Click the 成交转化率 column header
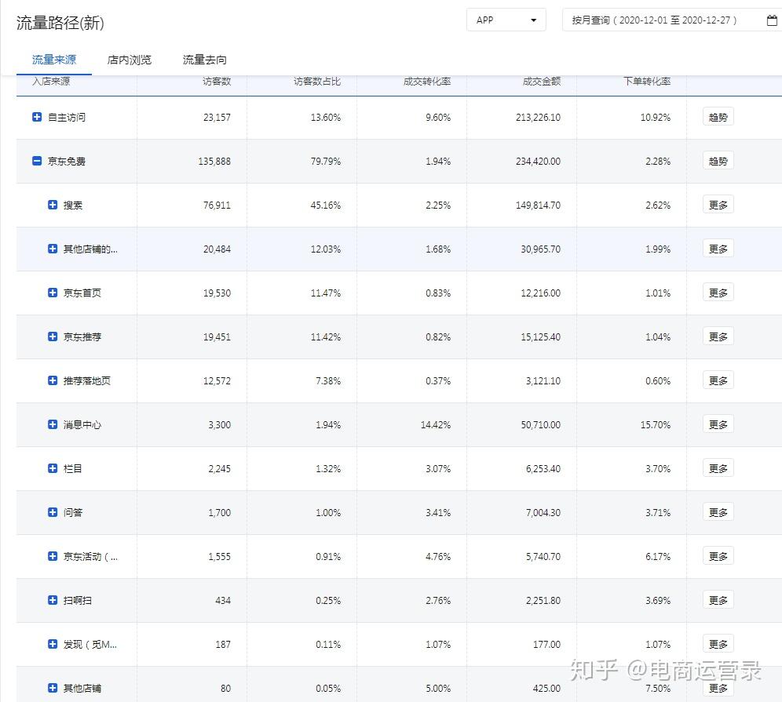Screen dimensions: 782x702 tap(427, 82)
